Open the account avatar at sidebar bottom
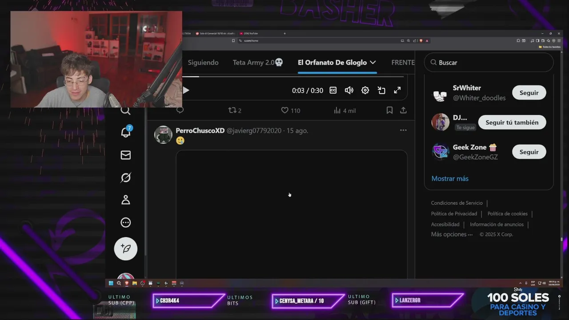The width and height of the screenshot is (569, 320). pos(126,277)
